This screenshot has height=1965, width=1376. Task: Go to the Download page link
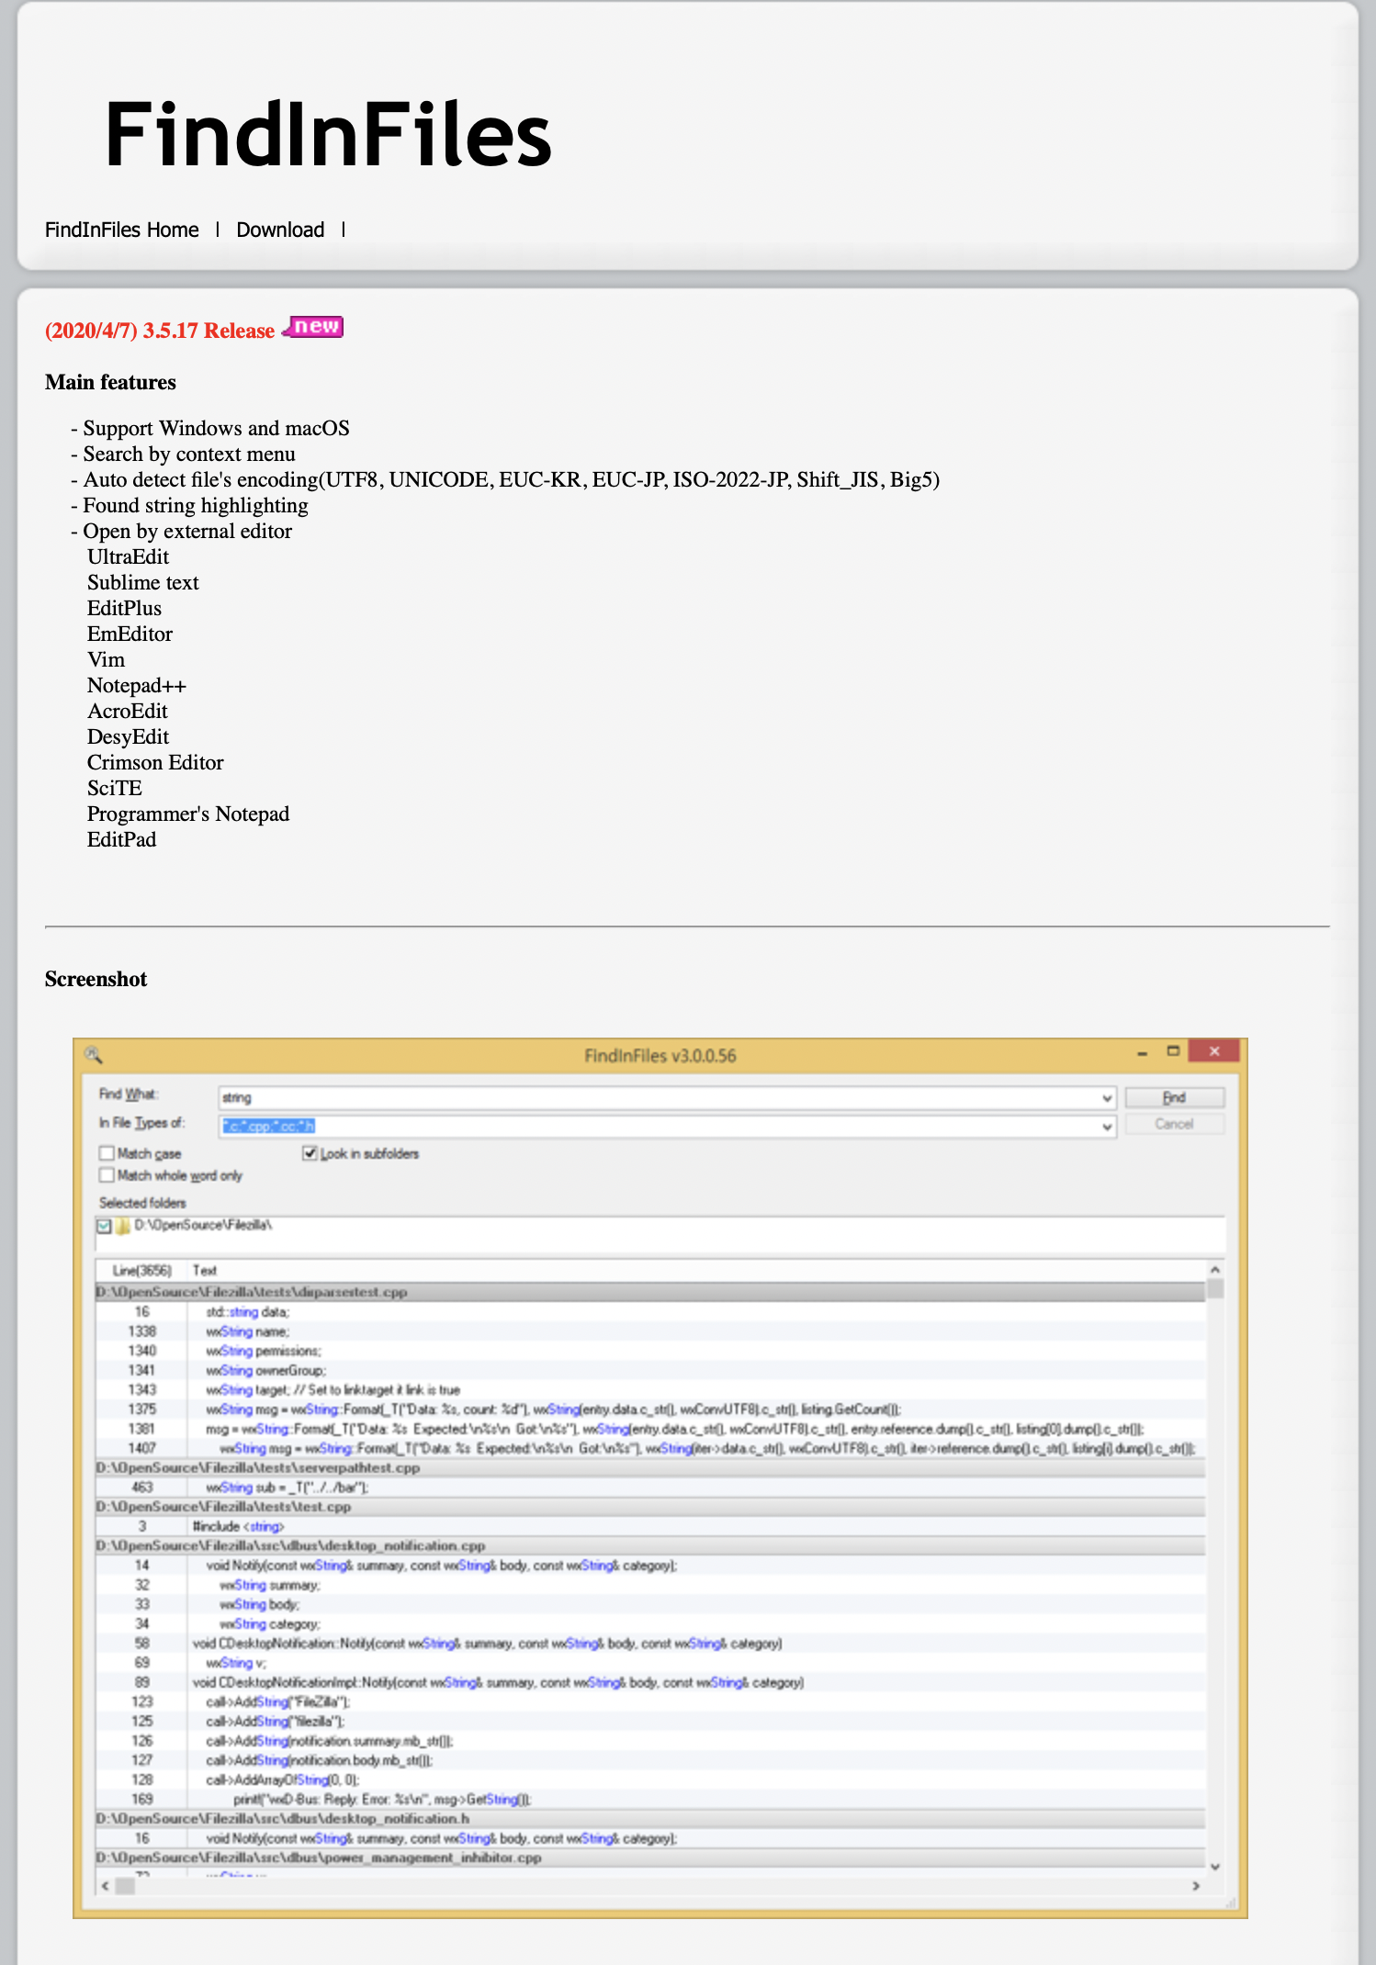click(280, 230)
